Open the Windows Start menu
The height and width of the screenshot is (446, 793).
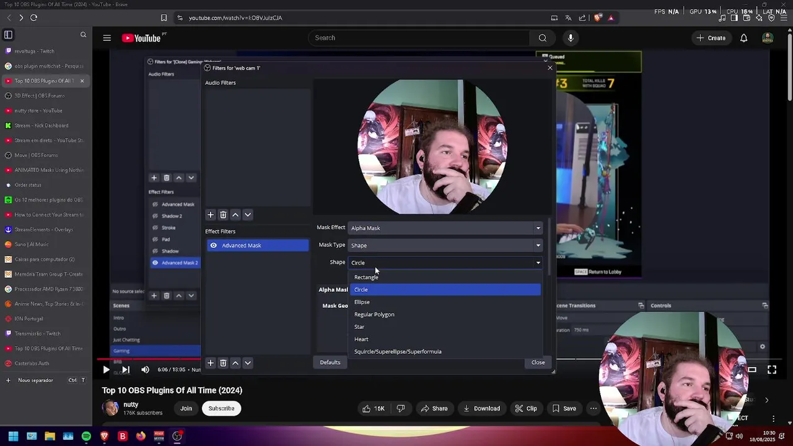(x=13, y=436)
